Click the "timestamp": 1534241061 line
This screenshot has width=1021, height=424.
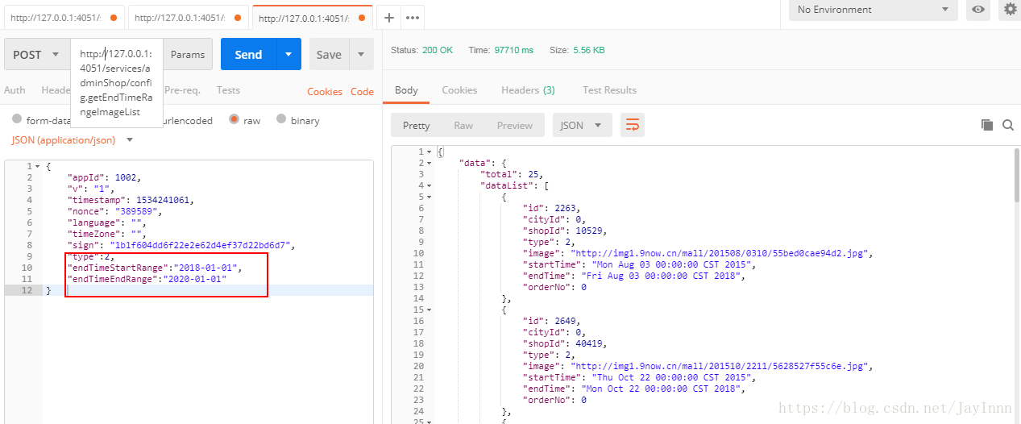(131, 200)
